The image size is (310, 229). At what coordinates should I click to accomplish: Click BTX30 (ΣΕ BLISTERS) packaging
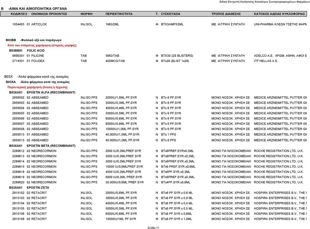(x=177, y=56)
